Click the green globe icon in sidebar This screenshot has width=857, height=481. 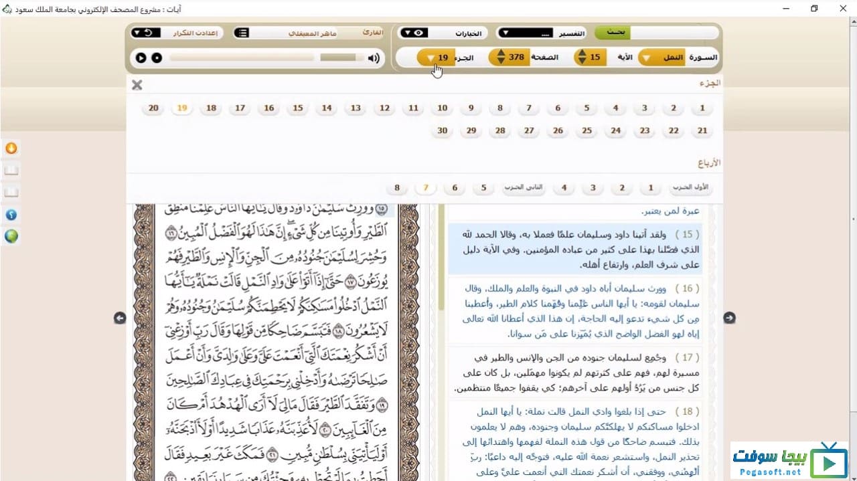pos(11,236)
